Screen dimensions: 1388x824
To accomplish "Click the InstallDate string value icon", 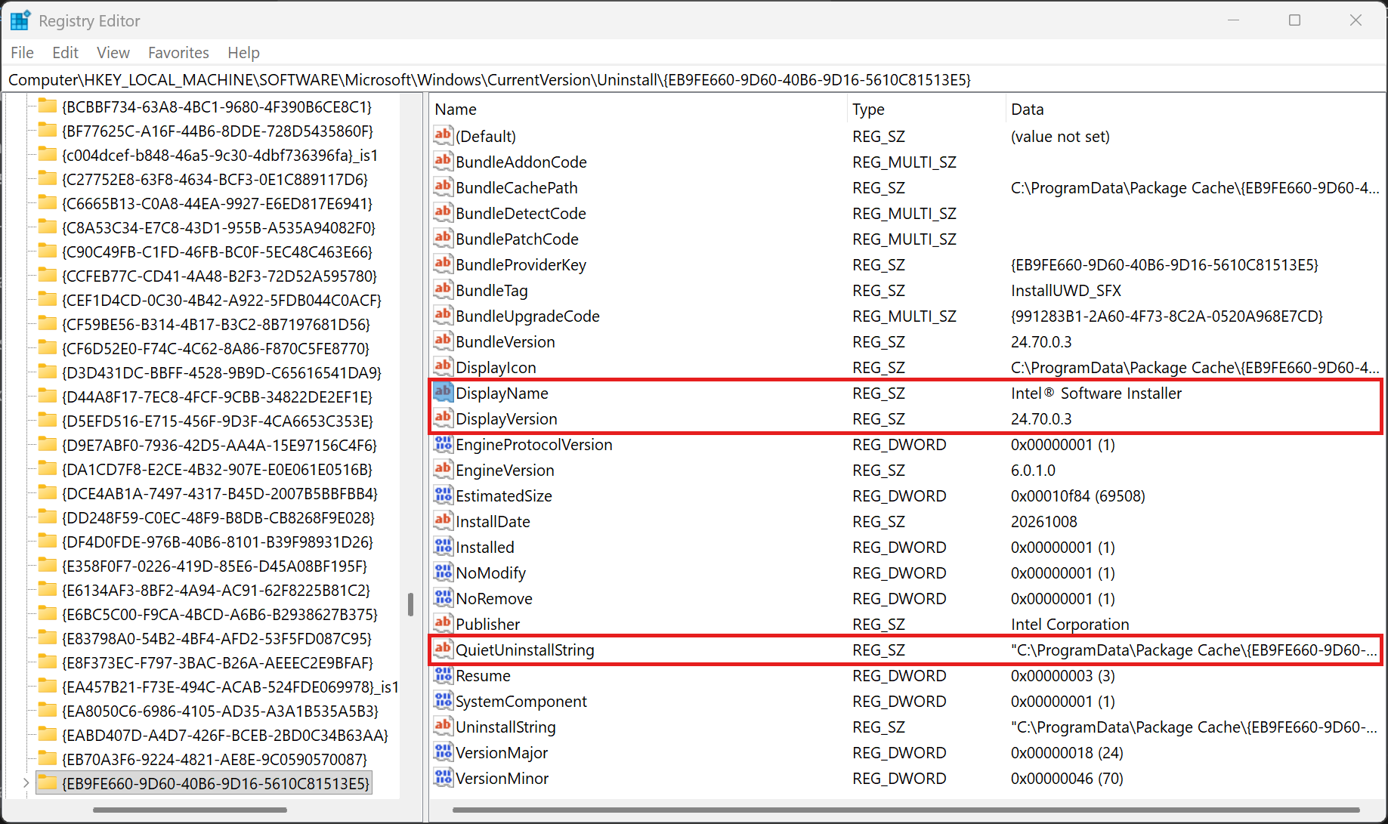I will 443,521.
